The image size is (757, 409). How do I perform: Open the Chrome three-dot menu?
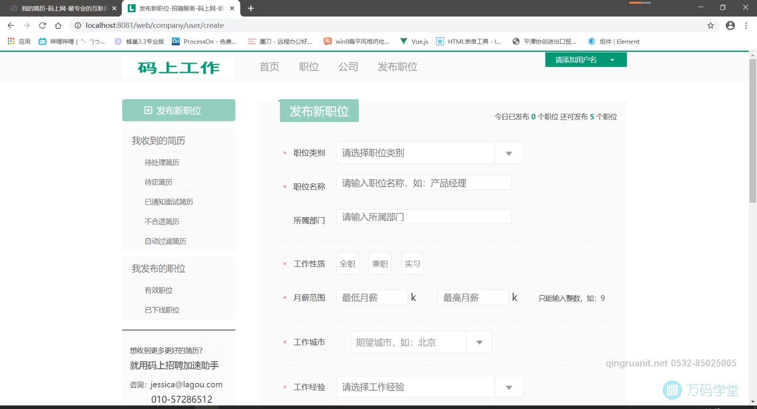(746, 26)
